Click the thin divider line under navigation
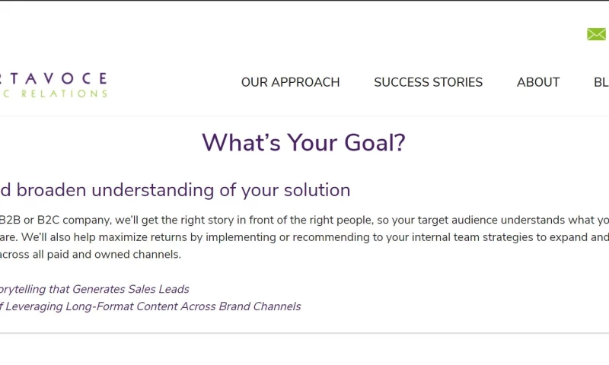 point(304,116)
